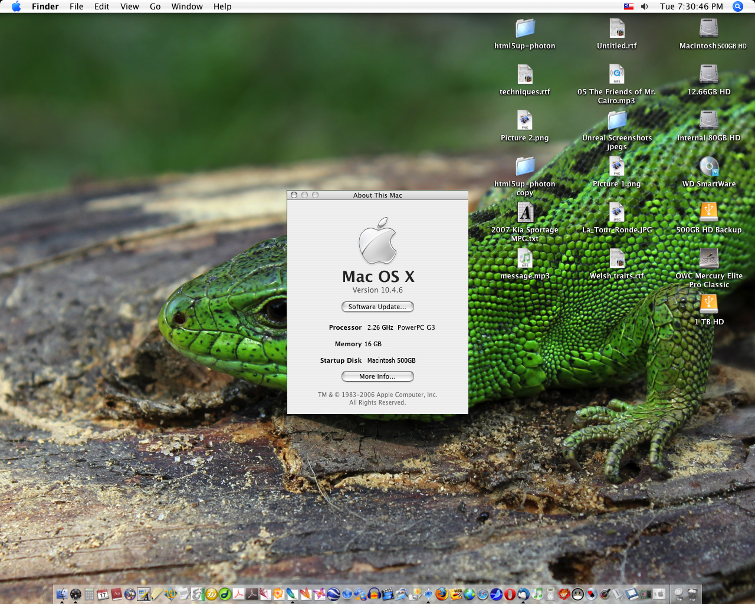Launch Thunderbird from the dock
The height and width of the screenshot is (604, 755).
pyautogui.click(x=523, y=595)
